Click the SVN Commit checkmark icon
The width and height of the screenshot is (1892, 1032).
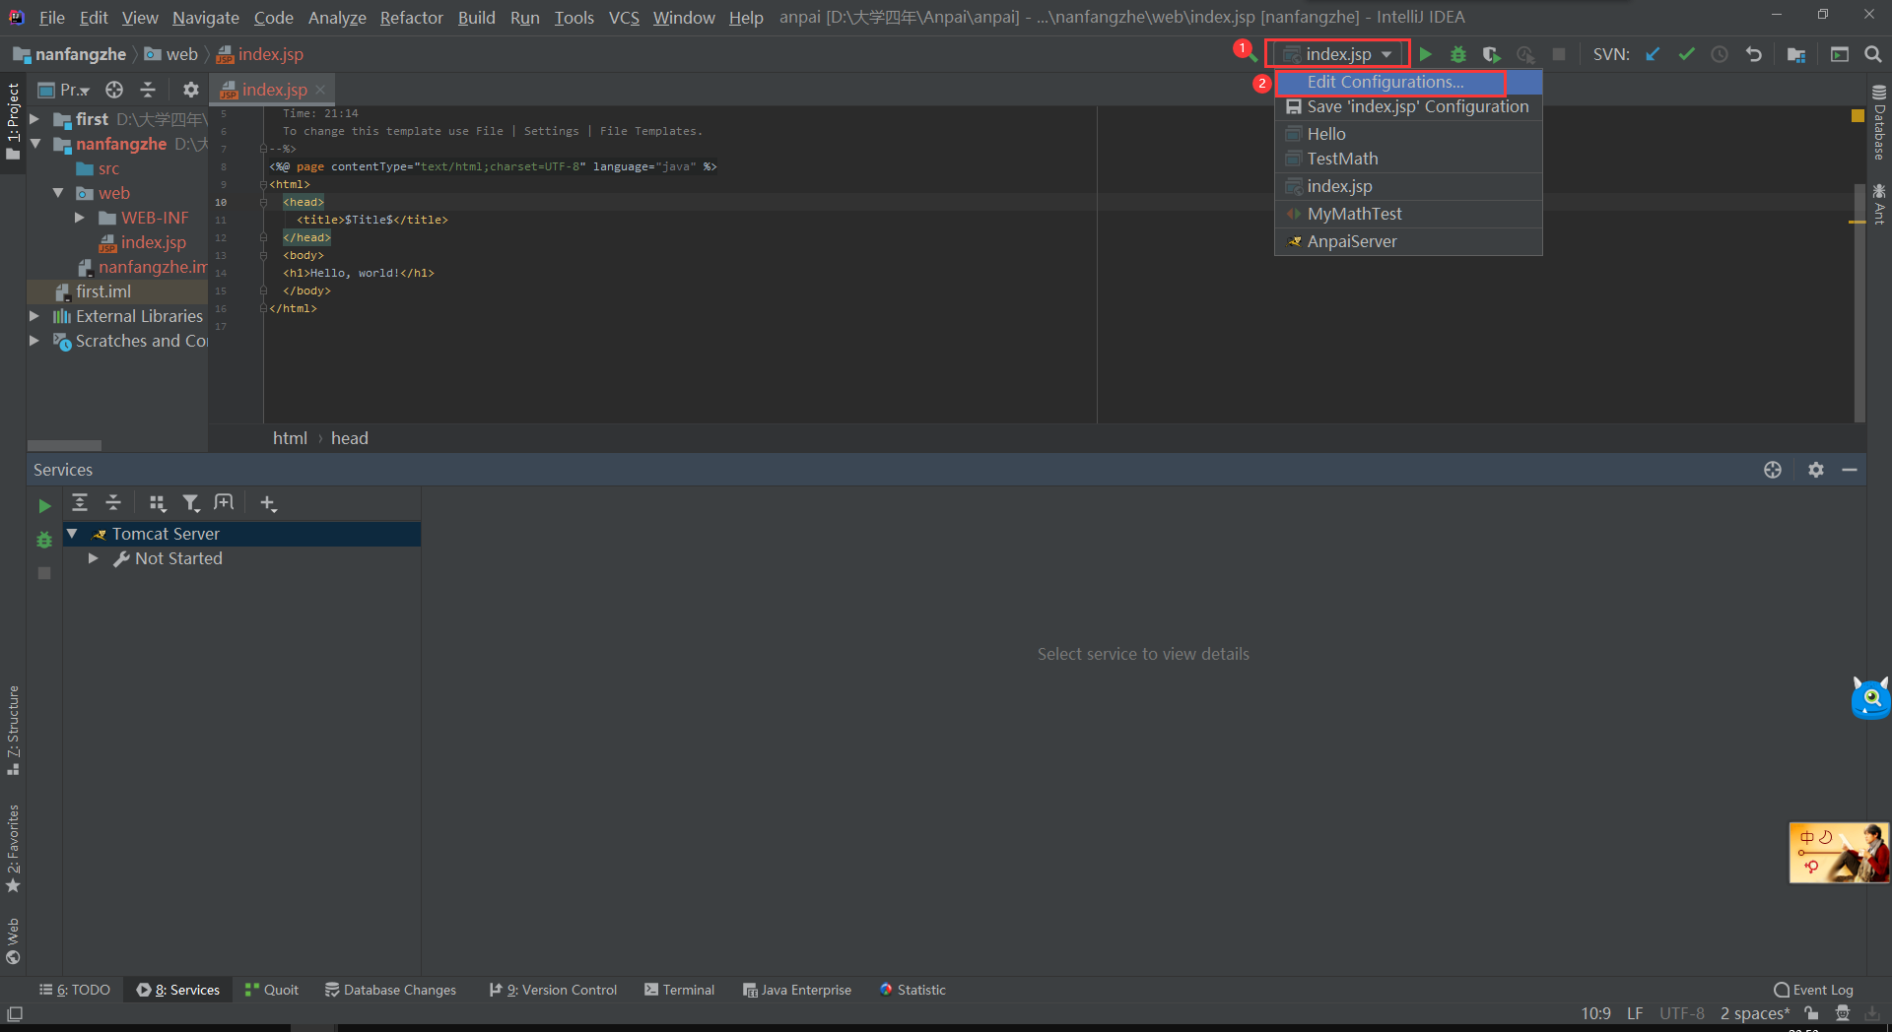click(1686, 54)
